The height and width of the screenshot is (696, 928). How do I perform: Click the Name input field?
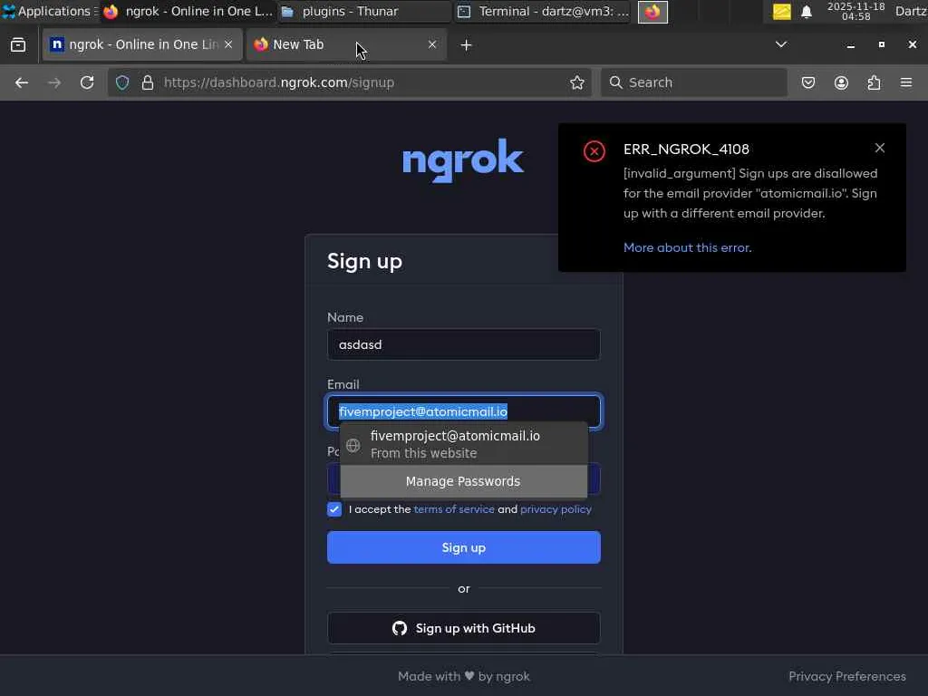click(463, 344)
